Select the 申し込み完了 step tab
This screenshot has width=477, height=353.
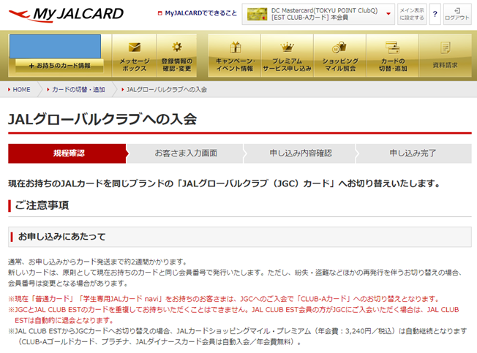click(413, 153)
